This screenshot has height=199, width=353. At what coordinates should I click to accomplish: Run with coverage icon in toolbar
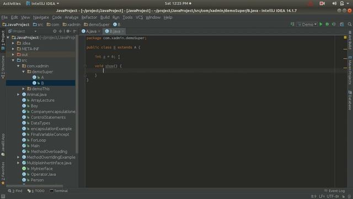[334, 24]
